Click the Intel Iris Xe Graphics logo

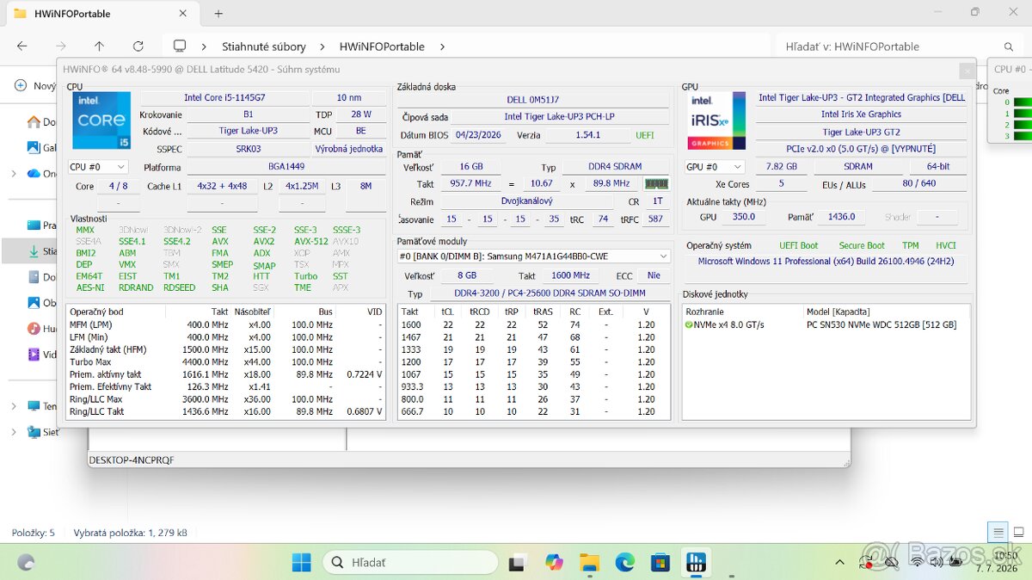click(x=716, y=121)
